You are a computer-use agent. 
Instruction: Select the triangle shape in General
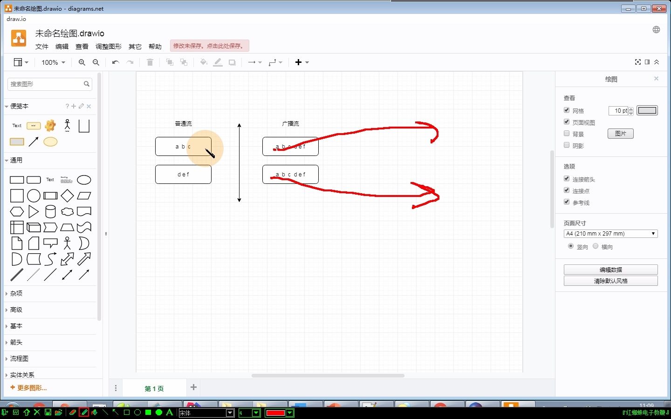click(x=34, y=211)
